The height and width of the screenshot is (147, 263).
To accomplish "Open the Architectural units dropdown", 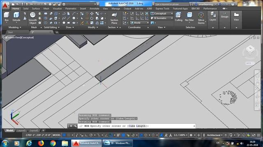I will click(x=215, y=135).
